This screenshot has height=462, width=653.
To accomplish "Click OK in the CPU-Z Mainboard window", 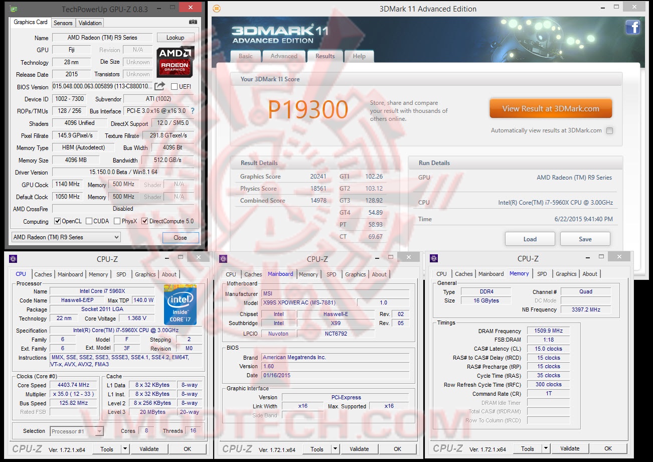I will pyautogui.click(x=398, y=449).
